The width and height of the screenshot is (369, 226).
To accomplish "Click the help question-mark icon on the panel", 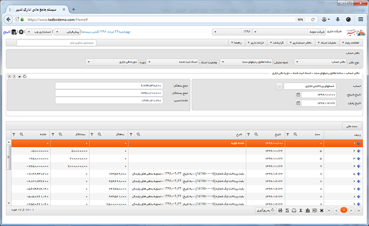I will tap(15, 76).
